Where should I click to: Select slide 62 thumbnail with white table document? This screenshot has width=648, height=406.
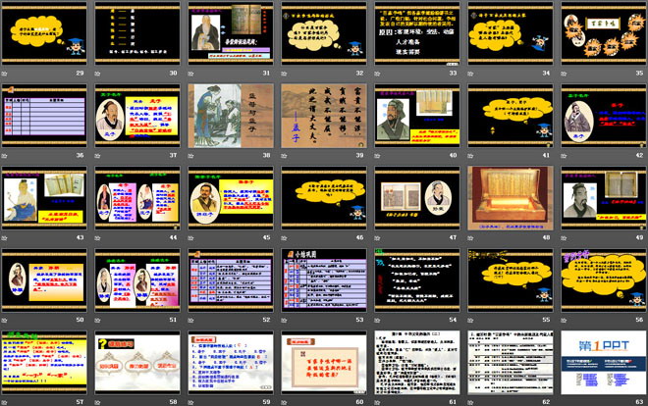[511, 362]
